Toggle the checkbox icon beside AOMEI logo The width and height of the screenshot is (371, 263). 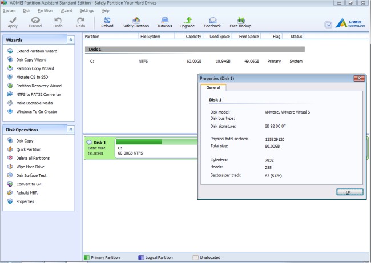click(x=328, y=25)
